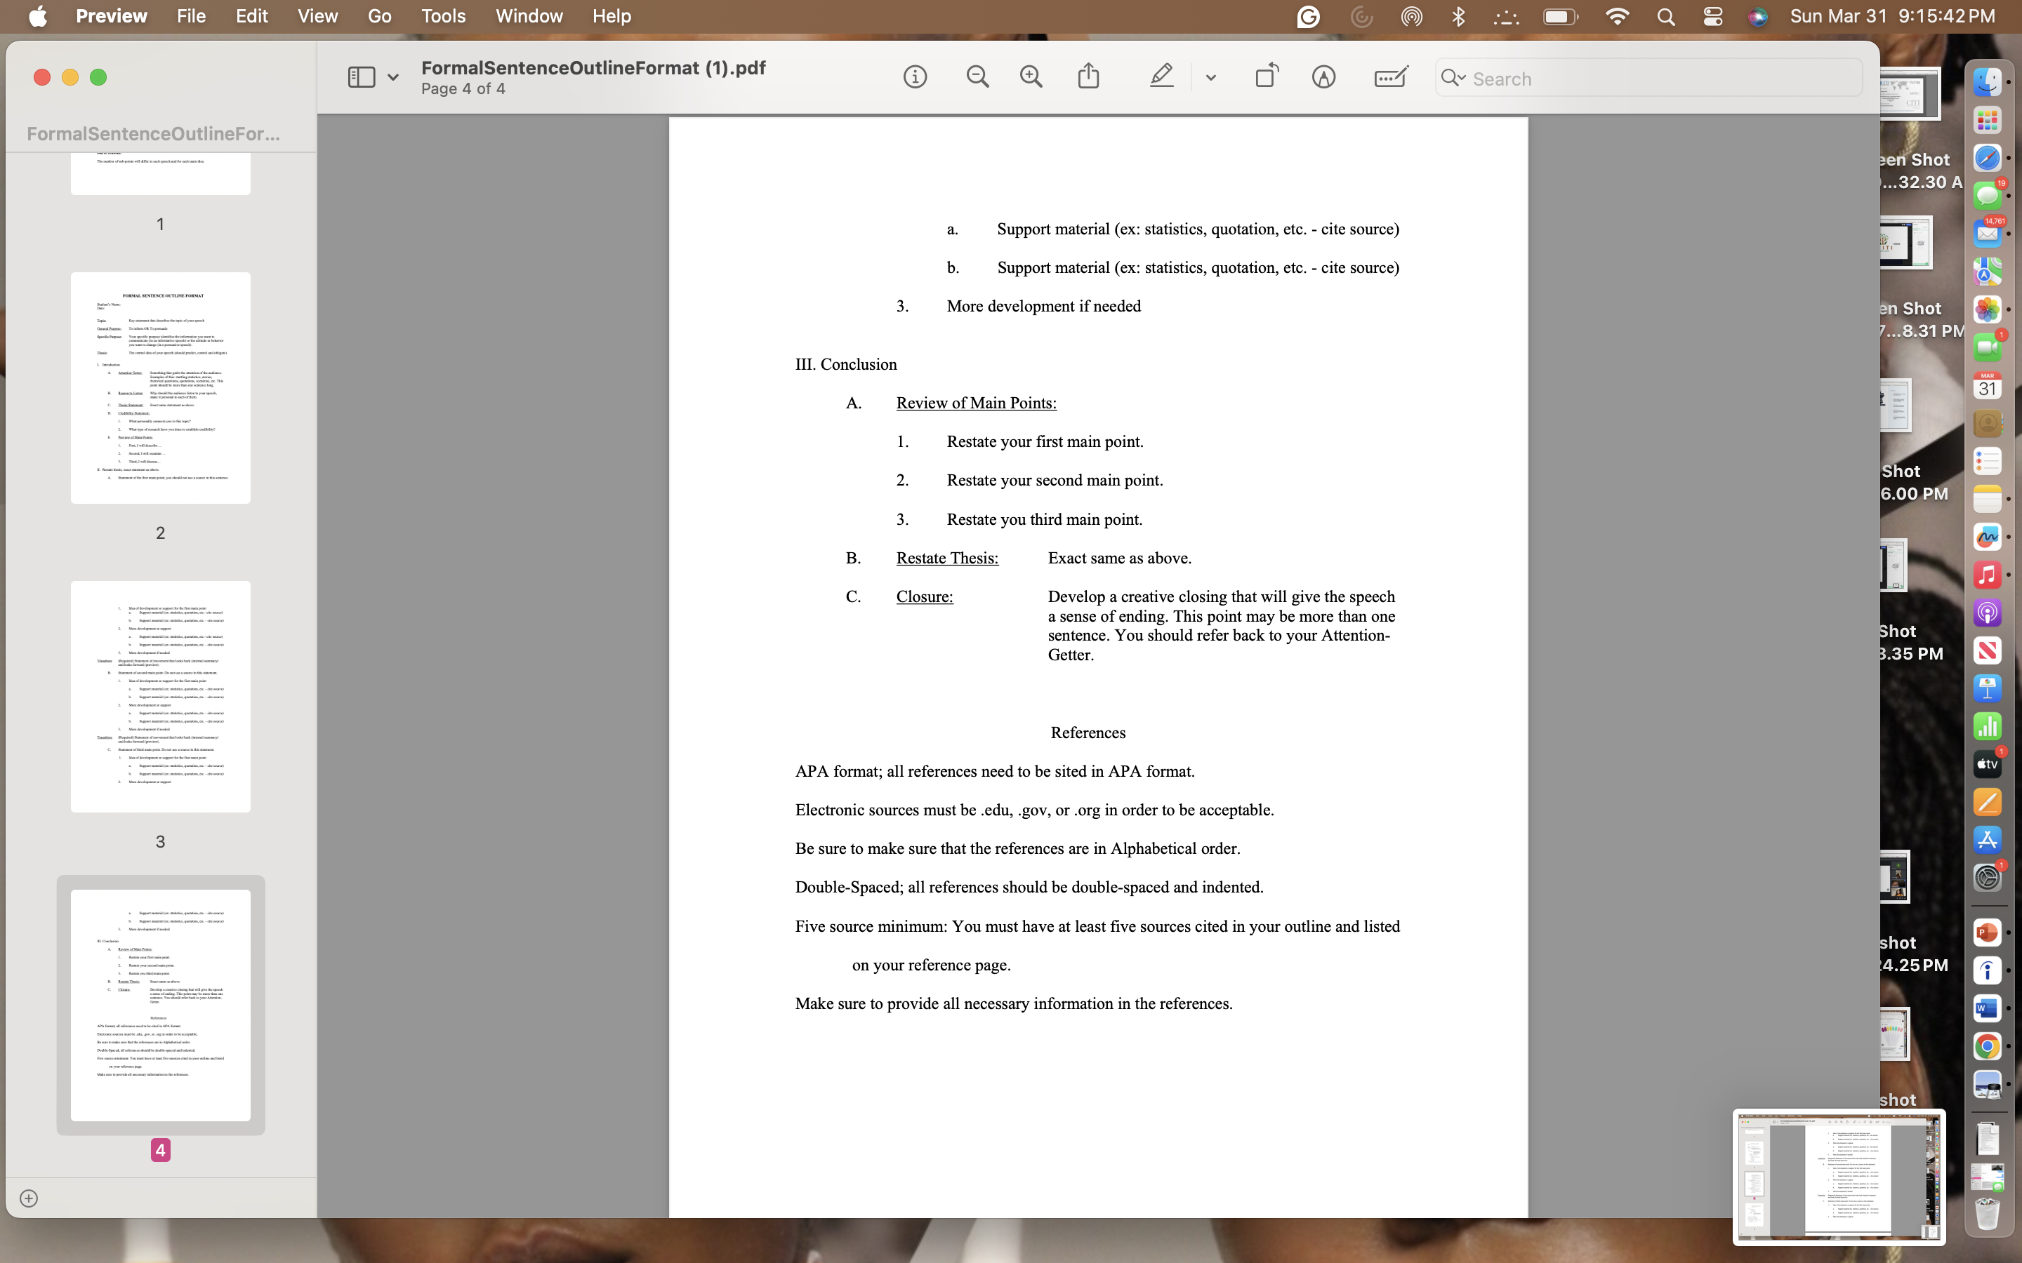Open Music from the Dock

click(x=1987, y=575)
